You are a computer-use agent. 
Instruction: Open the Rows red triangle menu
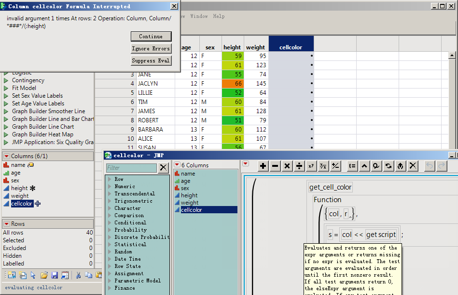tap(6, 224)
